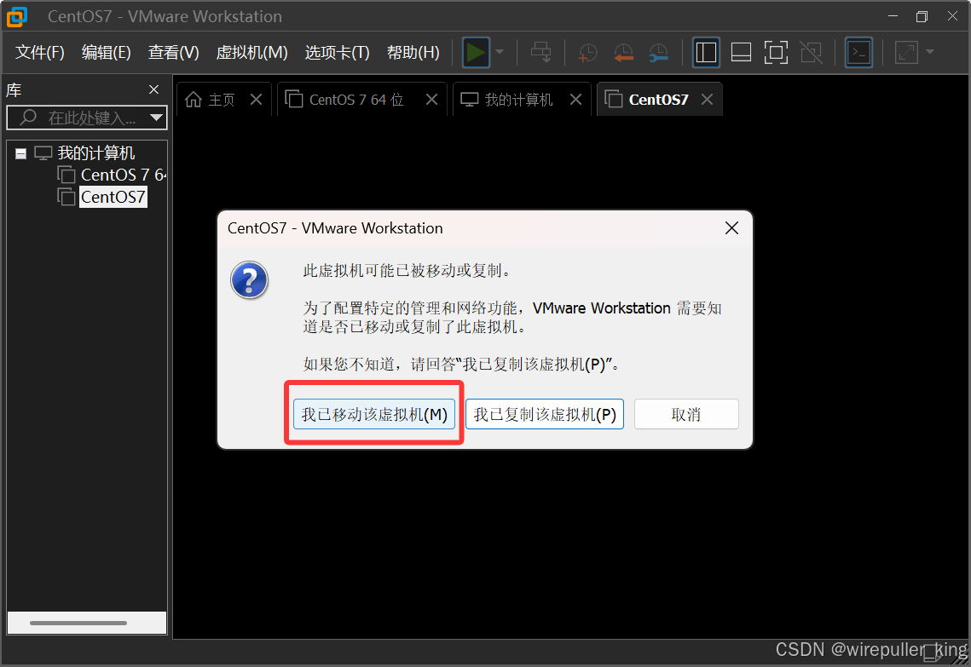971x667 pixels.
Task: Click the 取消 button in the dialog
Action: (x=686, y=415)
